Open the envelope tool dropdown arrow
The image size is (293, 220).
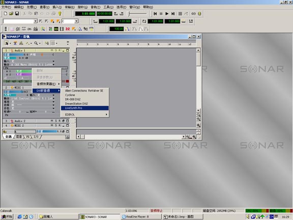point(31,43)
